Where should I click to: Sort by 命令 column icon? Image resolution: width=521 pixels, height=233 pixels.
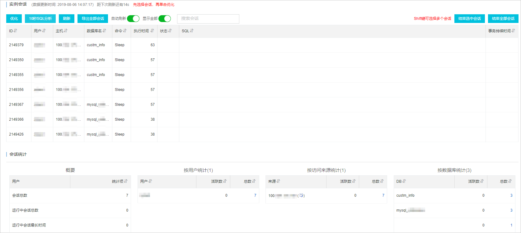click(x=125, y=31)
